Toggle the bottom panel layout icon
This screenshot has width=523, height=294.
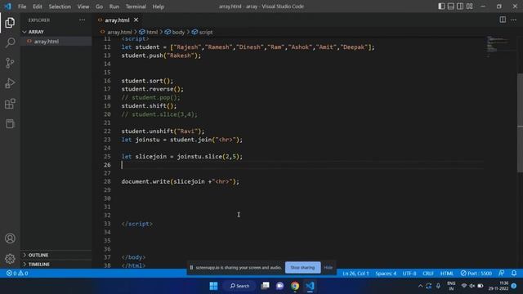pos(450,7)
